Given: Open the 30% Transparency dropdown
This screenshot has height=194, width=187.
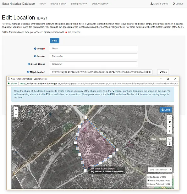Looking at the screenshot, I should click(160, 169).
